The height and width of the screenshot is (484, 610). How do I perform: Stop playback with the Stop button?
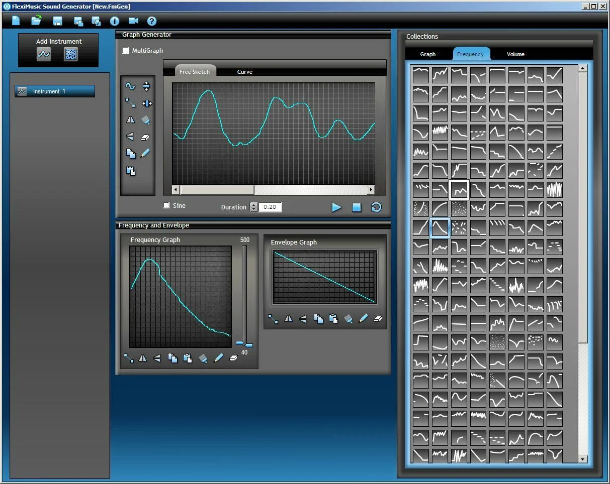[x=357, y=207]
